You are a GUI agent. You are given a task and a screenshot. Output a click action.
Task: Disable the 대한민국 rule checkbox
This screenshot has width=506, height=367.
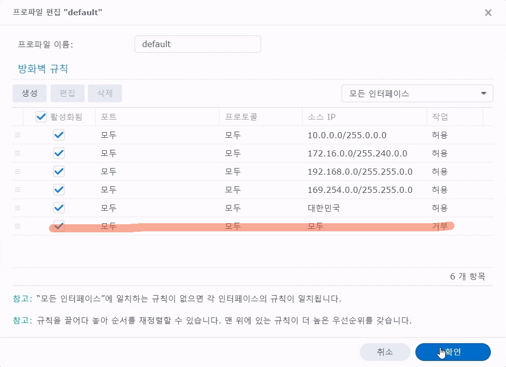click(x=59, y=208)
